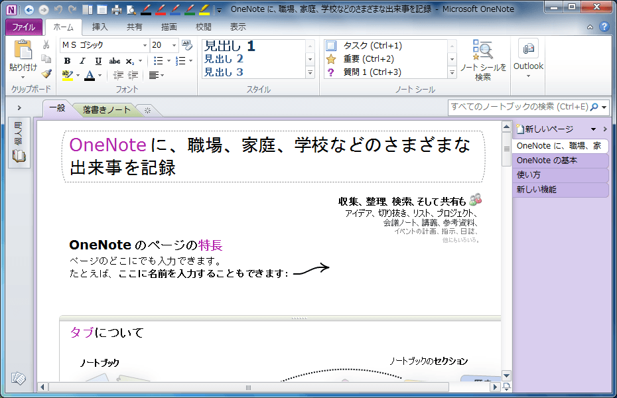Click the Back arrow in quick access toolbar
Image resolution: width=617 pixels, height=398 pixels.
pos(29,9)
